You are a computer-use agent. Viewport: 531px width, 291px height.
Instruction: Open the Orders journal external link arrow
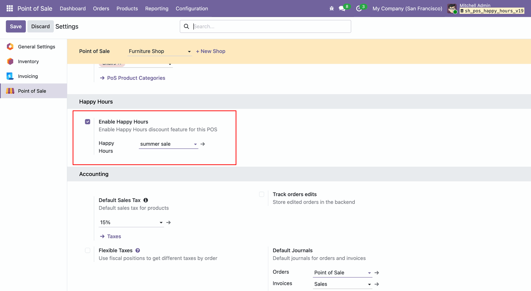point(377,273)
